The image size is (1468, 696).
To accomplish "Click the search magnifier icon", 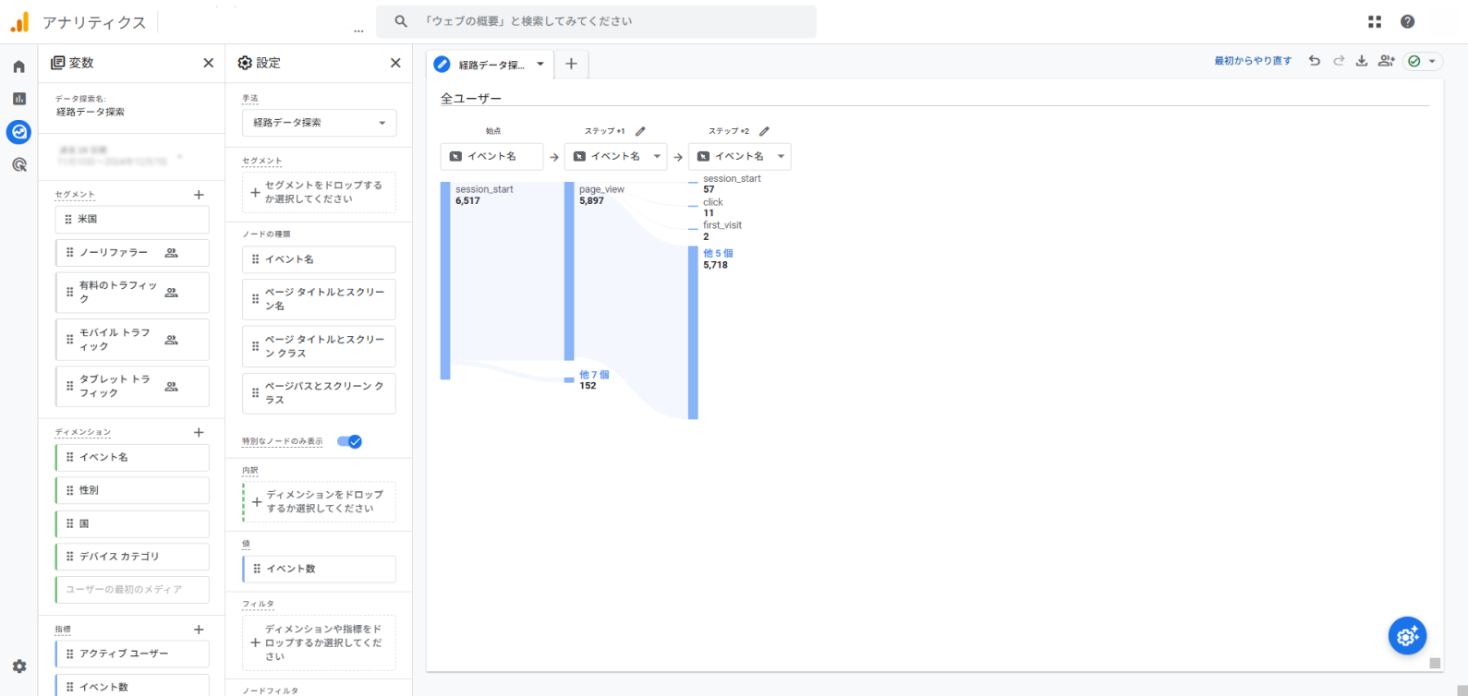I will [x=401, y=21].
